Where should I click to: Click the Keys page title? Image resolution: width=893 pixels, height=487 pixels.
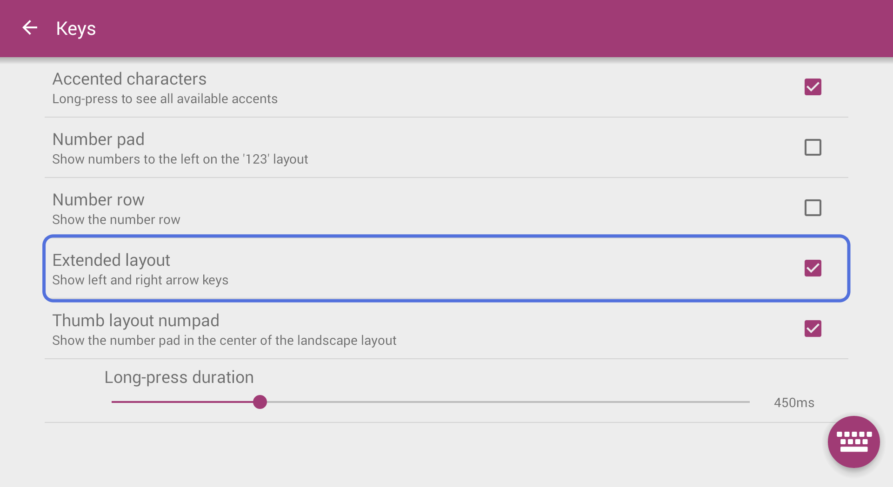coord(76,29)
